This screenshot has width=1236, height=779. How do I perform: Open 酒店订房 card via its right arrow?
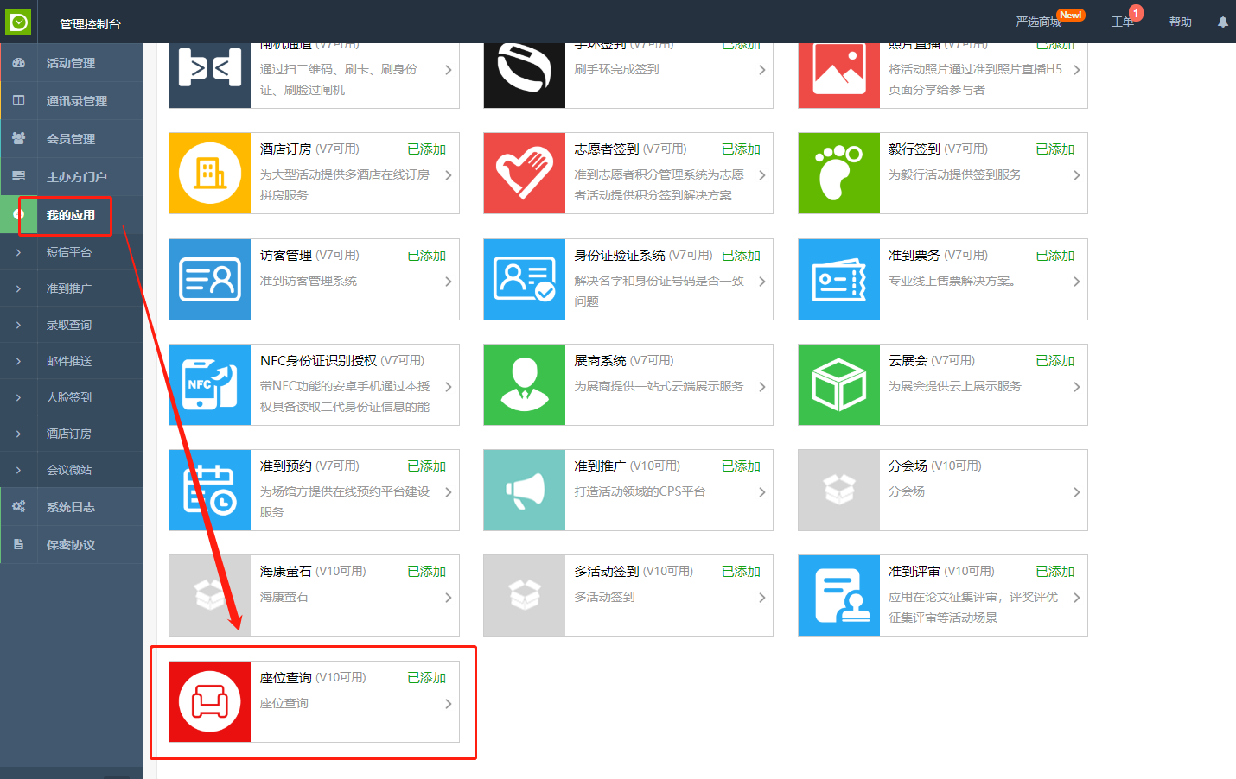coord(449,175)
